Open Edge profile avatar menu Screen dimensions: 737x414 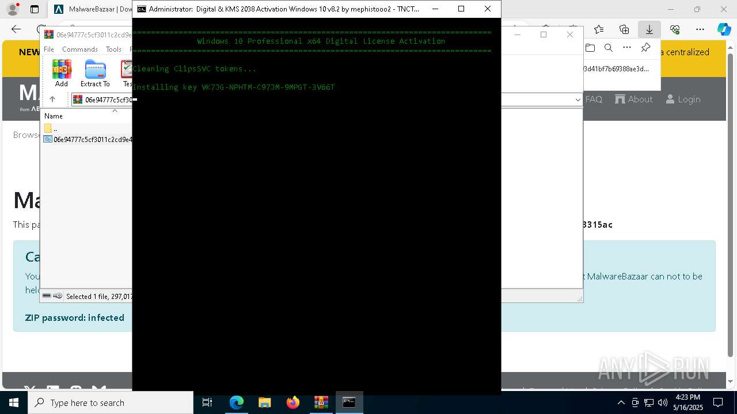(x=12, y=9)
